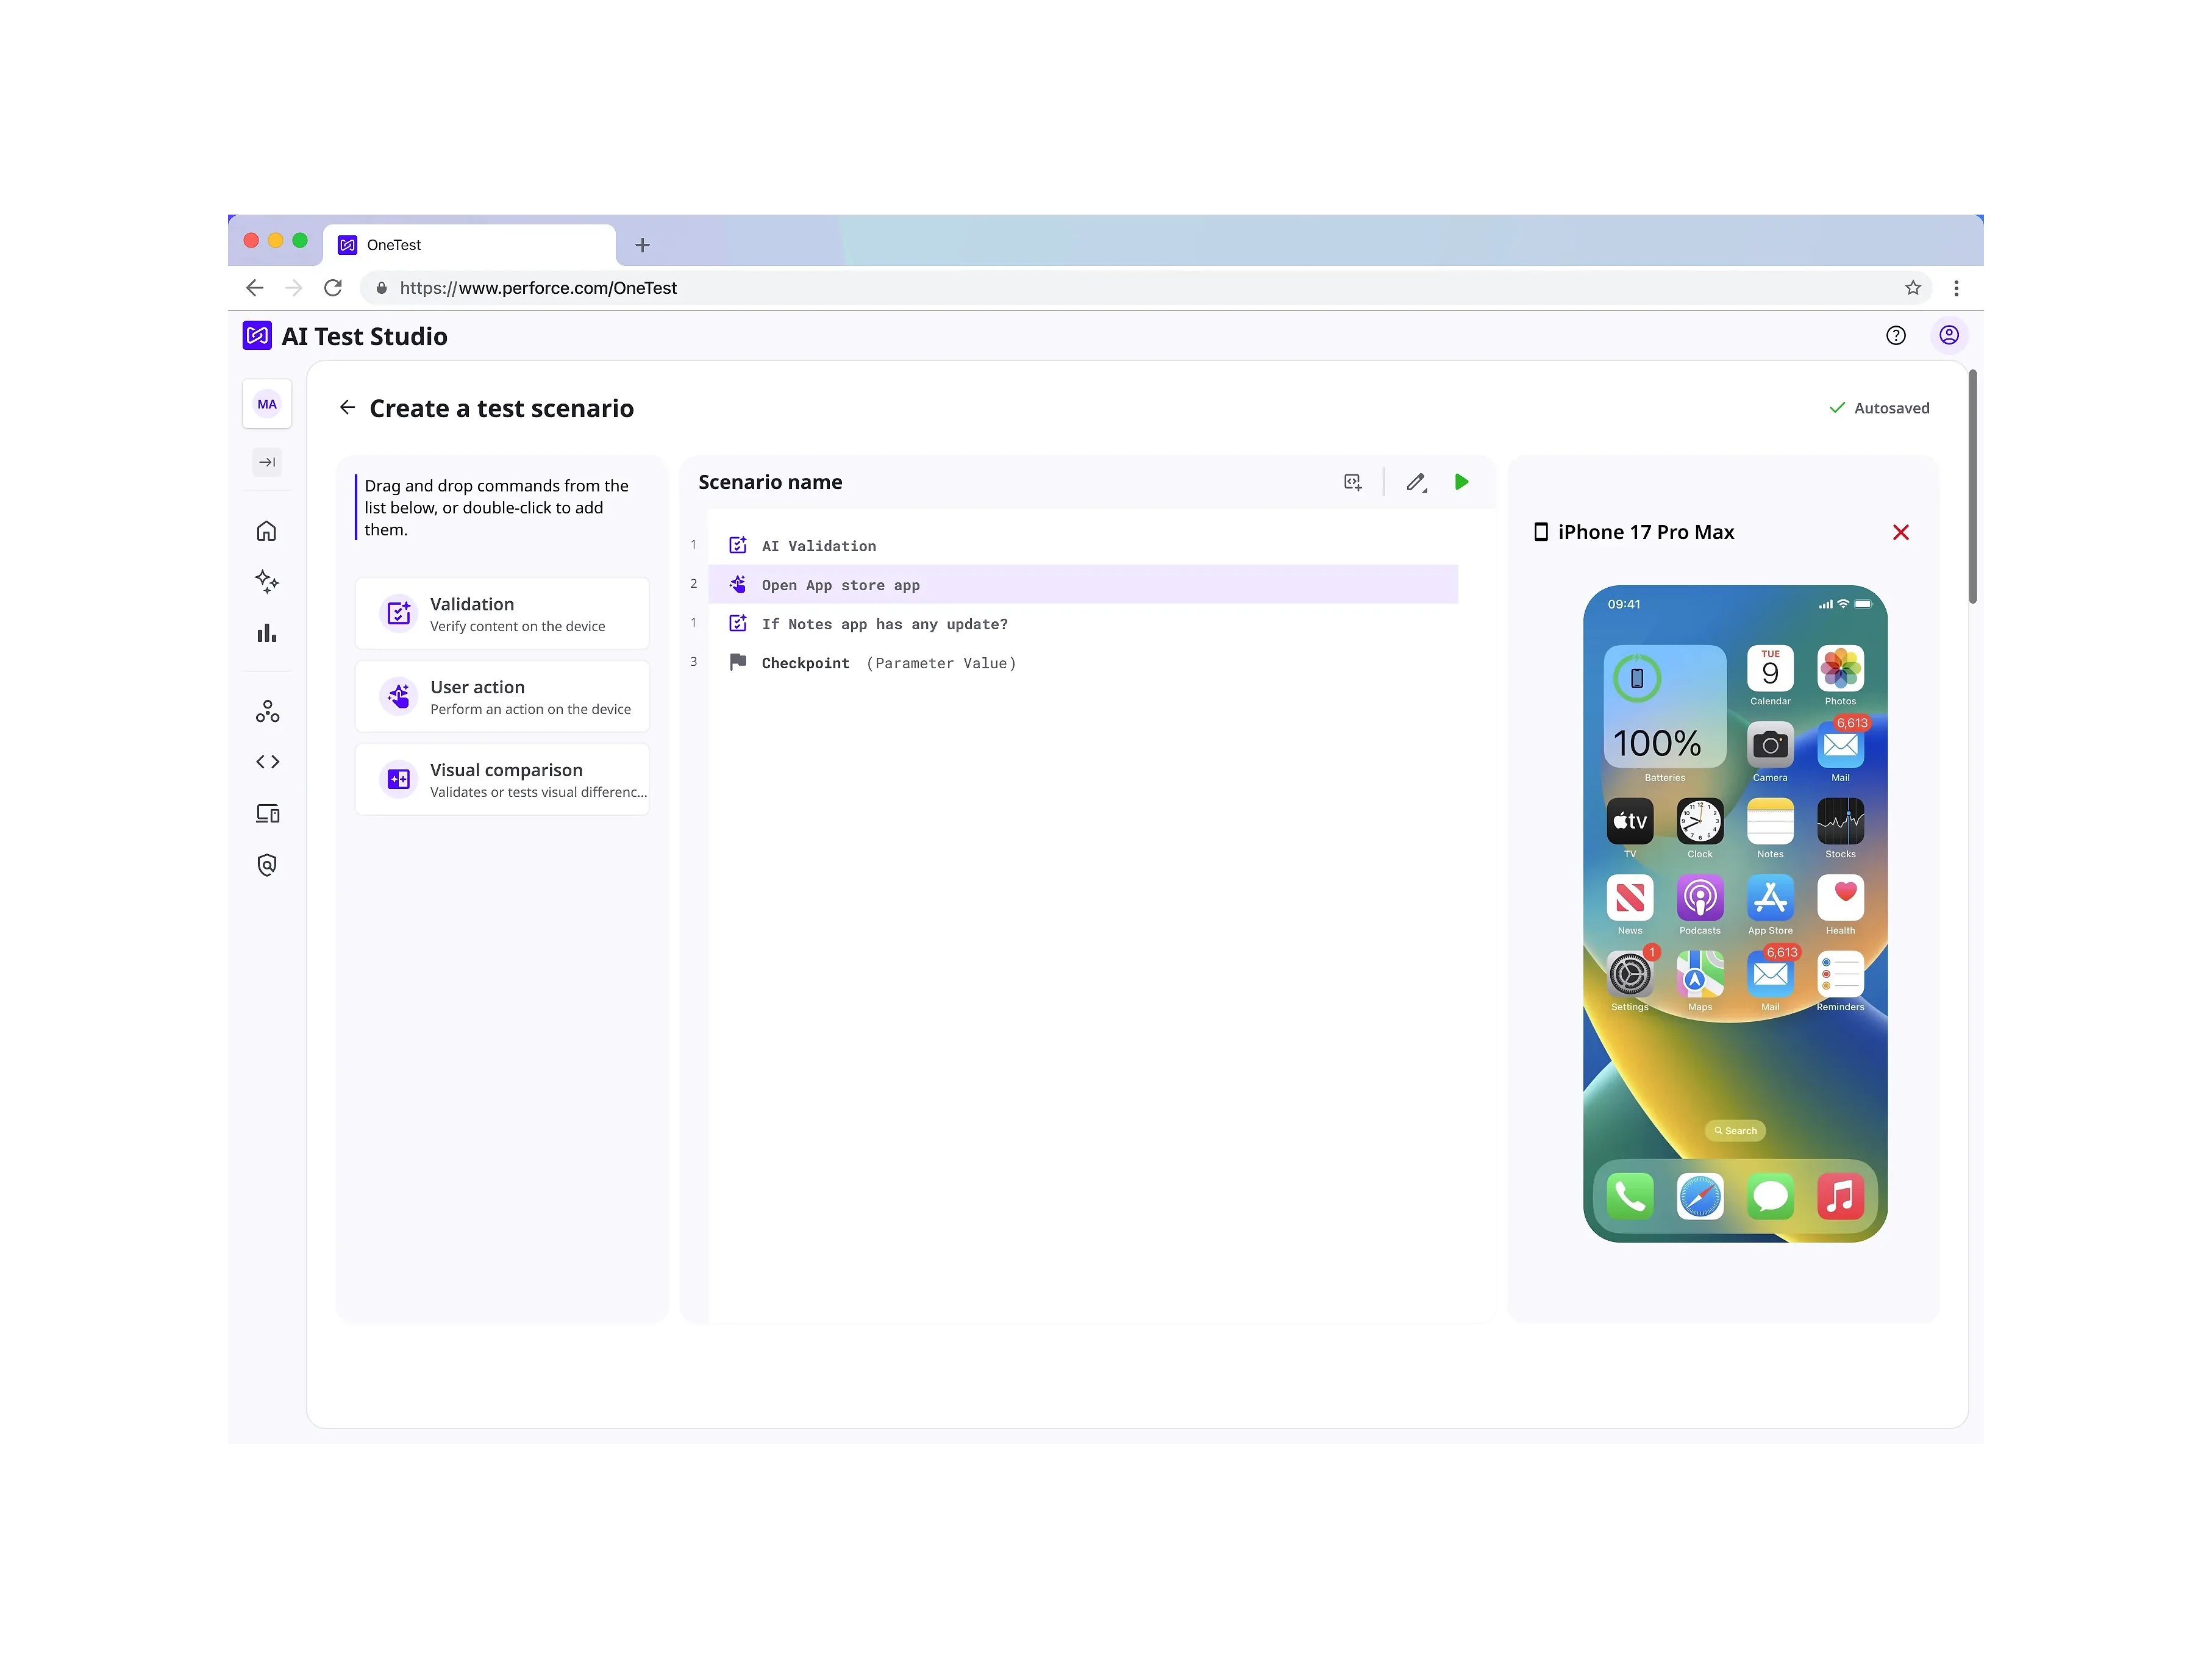This screenshot has height=1659, width=2212.
Task: Tap Messages in the iPhone dock
Action: (x=1770, y=1196)
